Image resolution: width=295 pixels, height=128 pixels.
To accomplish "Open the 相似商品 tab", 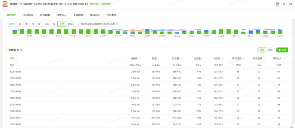I will point(111,15).
